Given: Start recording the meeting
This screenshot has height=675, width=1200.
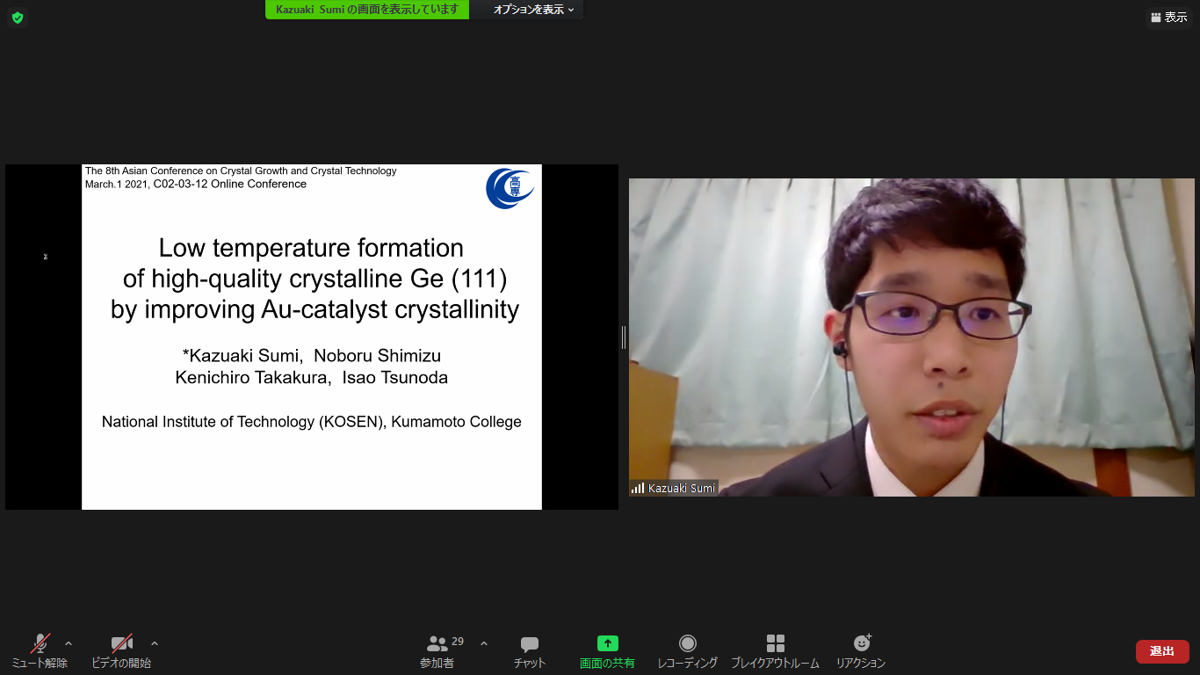Looking at the screenshot, I should click(x=687, y=650).
